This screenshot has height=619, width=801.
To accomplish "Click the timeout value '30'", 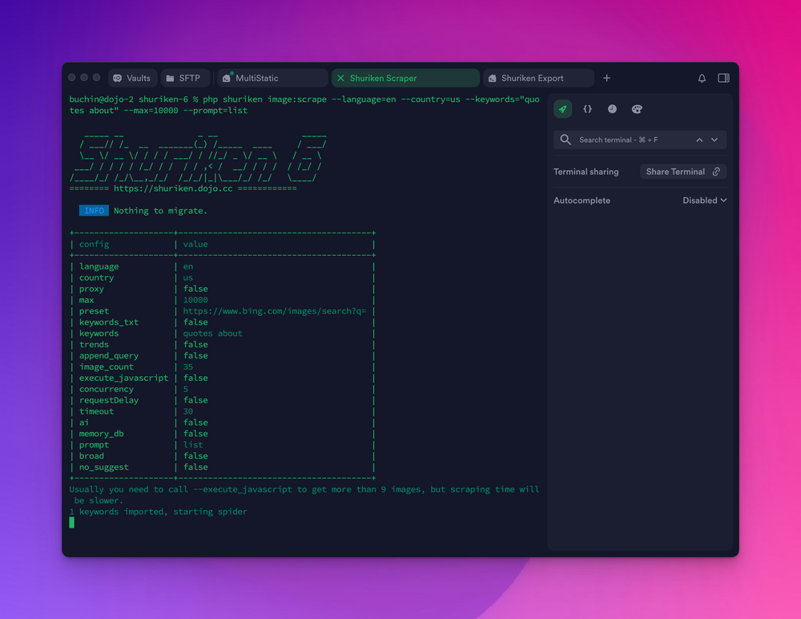I will 188,411.
